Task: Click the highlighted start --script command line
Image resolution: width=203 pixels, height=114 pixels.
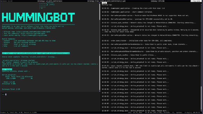Action: [36, 53]
